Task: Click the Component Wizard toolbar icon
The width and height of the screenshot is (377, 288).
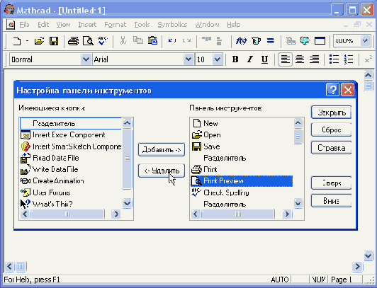Action: point(305,41)
